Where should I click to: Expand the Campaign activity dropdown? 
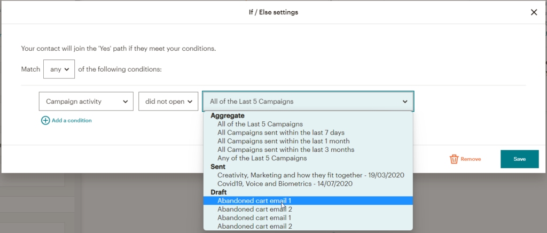coord(86,102)
